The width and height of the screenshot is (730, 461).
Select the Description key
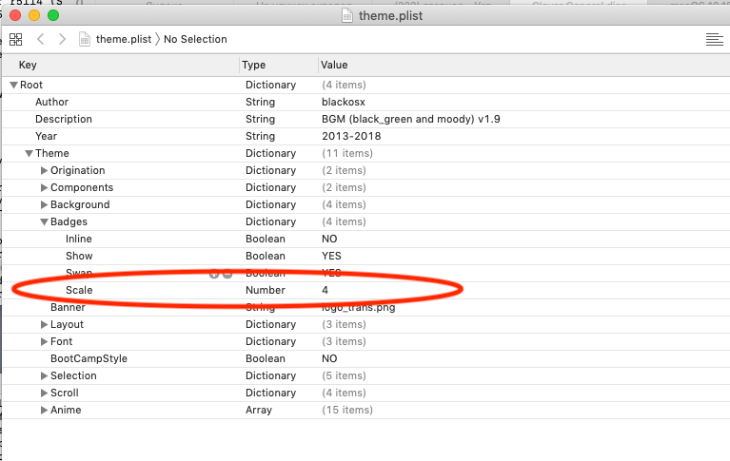click(64, 119)
